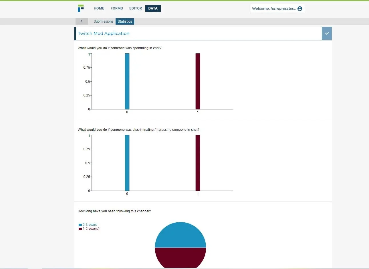The height and width of the screenshot is (269, 369).
Task: Click the 2-3 years legend label
Action: (90, 225)
